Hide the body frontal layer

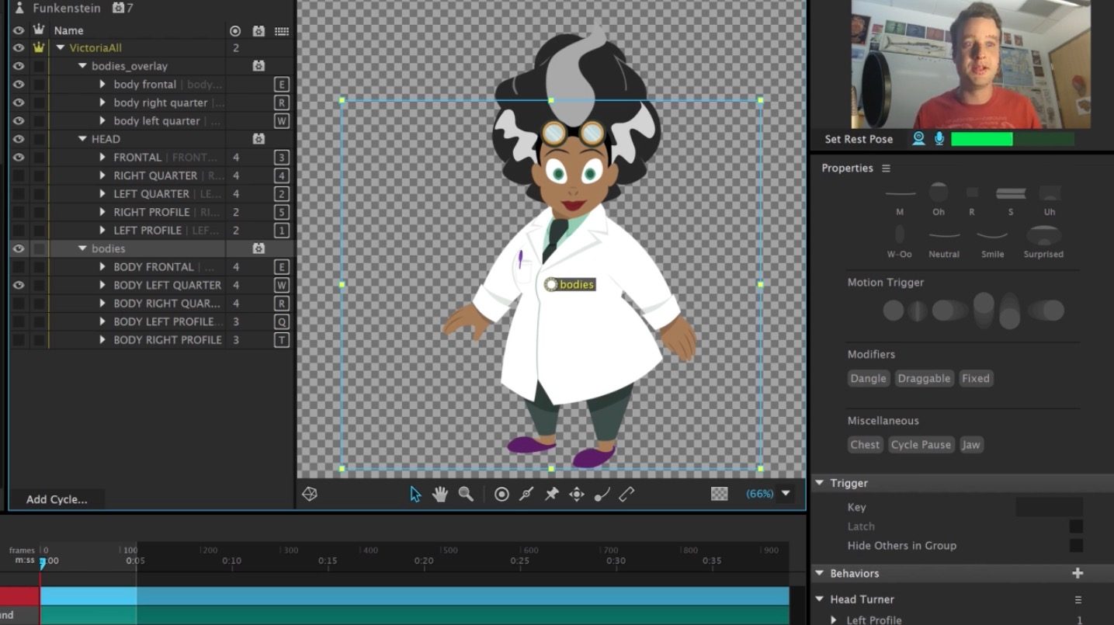[x=19, y=85]
